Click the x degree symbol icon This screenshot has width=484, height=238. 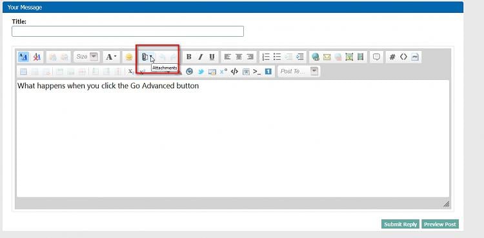(x=223, y=72)
